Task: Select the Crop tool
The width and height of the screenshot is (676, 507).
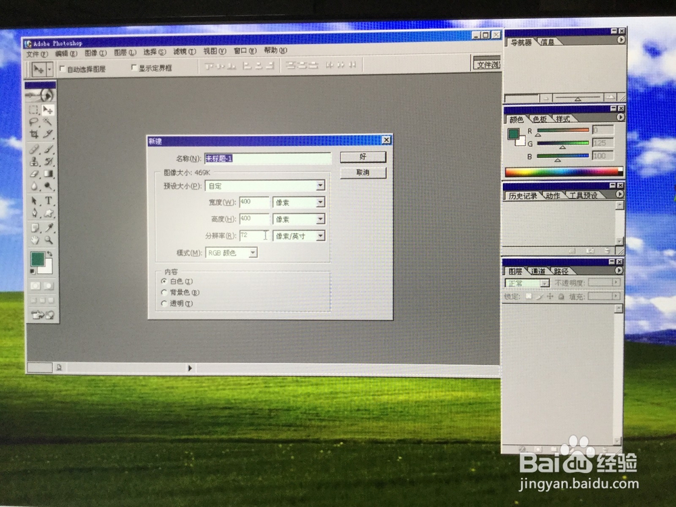Action: click(34, 135)
